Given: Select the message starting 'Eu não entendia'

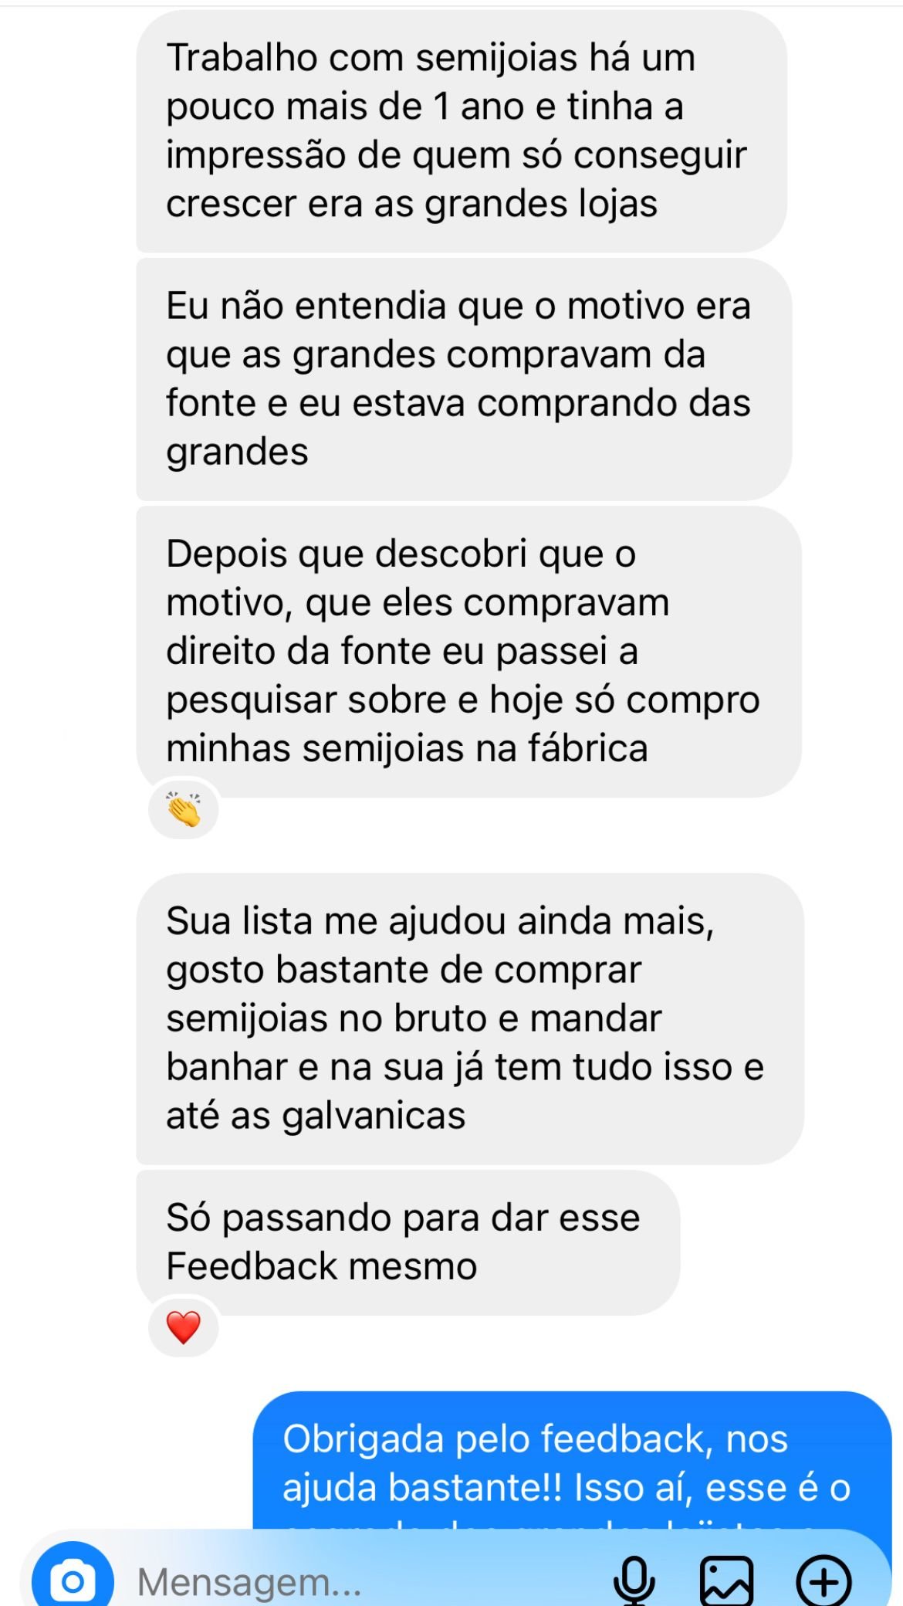Looking at the screenshot, I should [463, 378].
